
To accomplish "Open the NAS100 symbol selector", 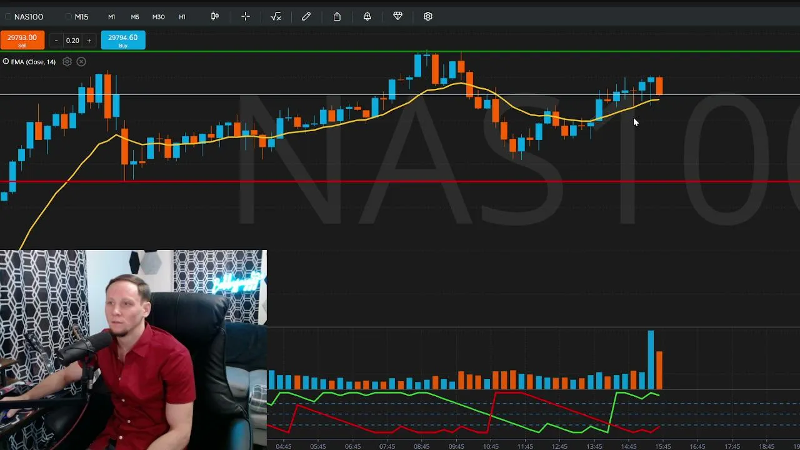I will tap(24, 17).
